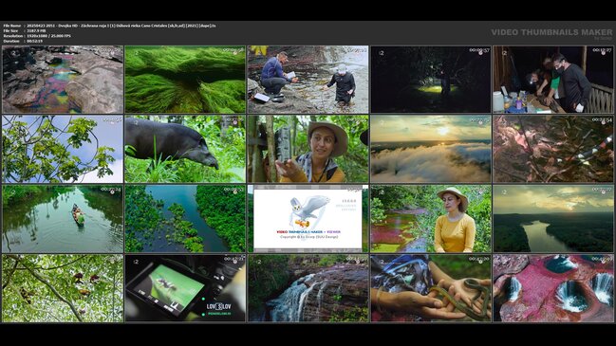Select woman holding camera trap thumbnail
616x346 pixels.
(x=308, y=149)
